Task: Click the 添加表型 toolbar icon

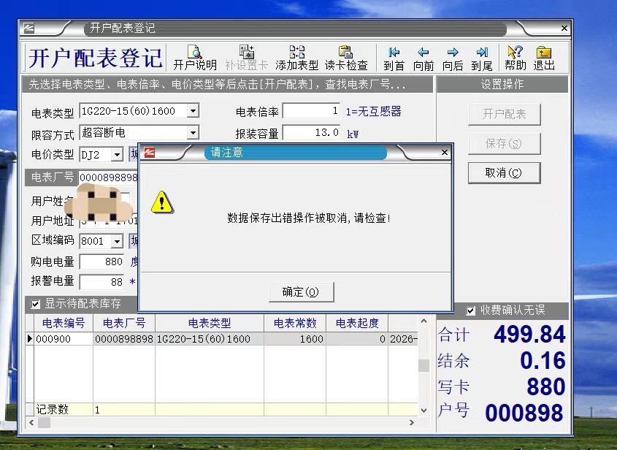Action: point(296,57)
